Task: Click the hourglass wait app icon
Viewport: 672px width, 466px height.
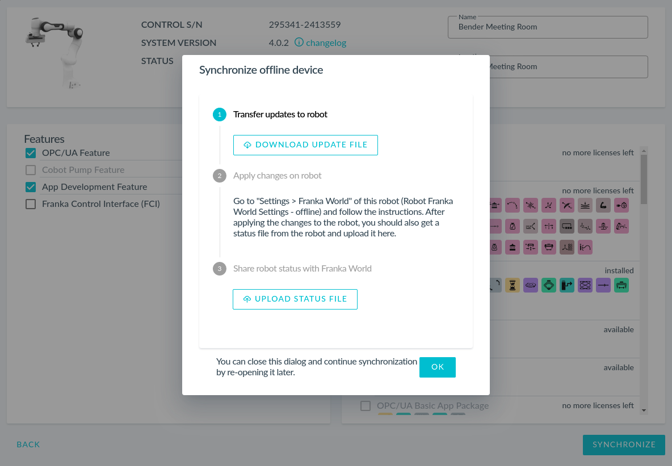Action: coord(513,285)
